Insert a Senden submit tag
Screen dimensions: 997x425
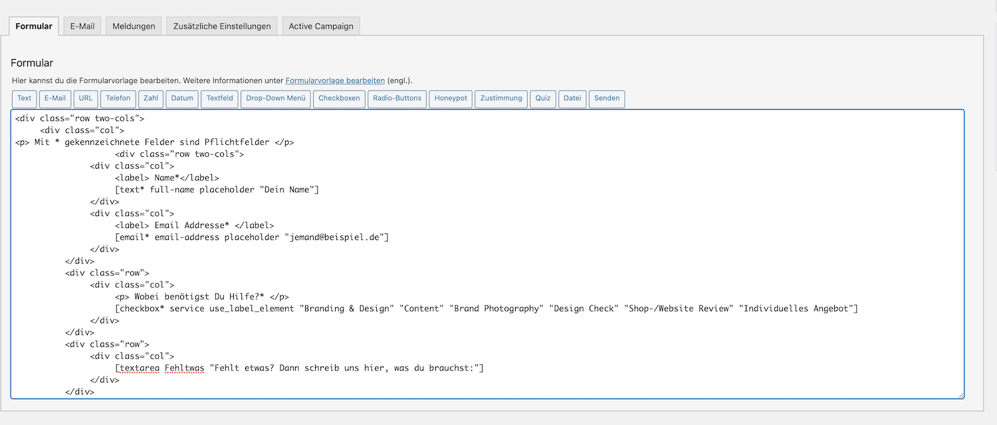[607, 98]
